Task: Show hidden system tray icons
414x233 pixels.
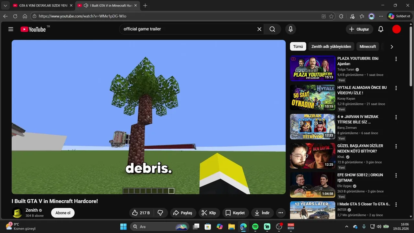Action: [347, 227]
